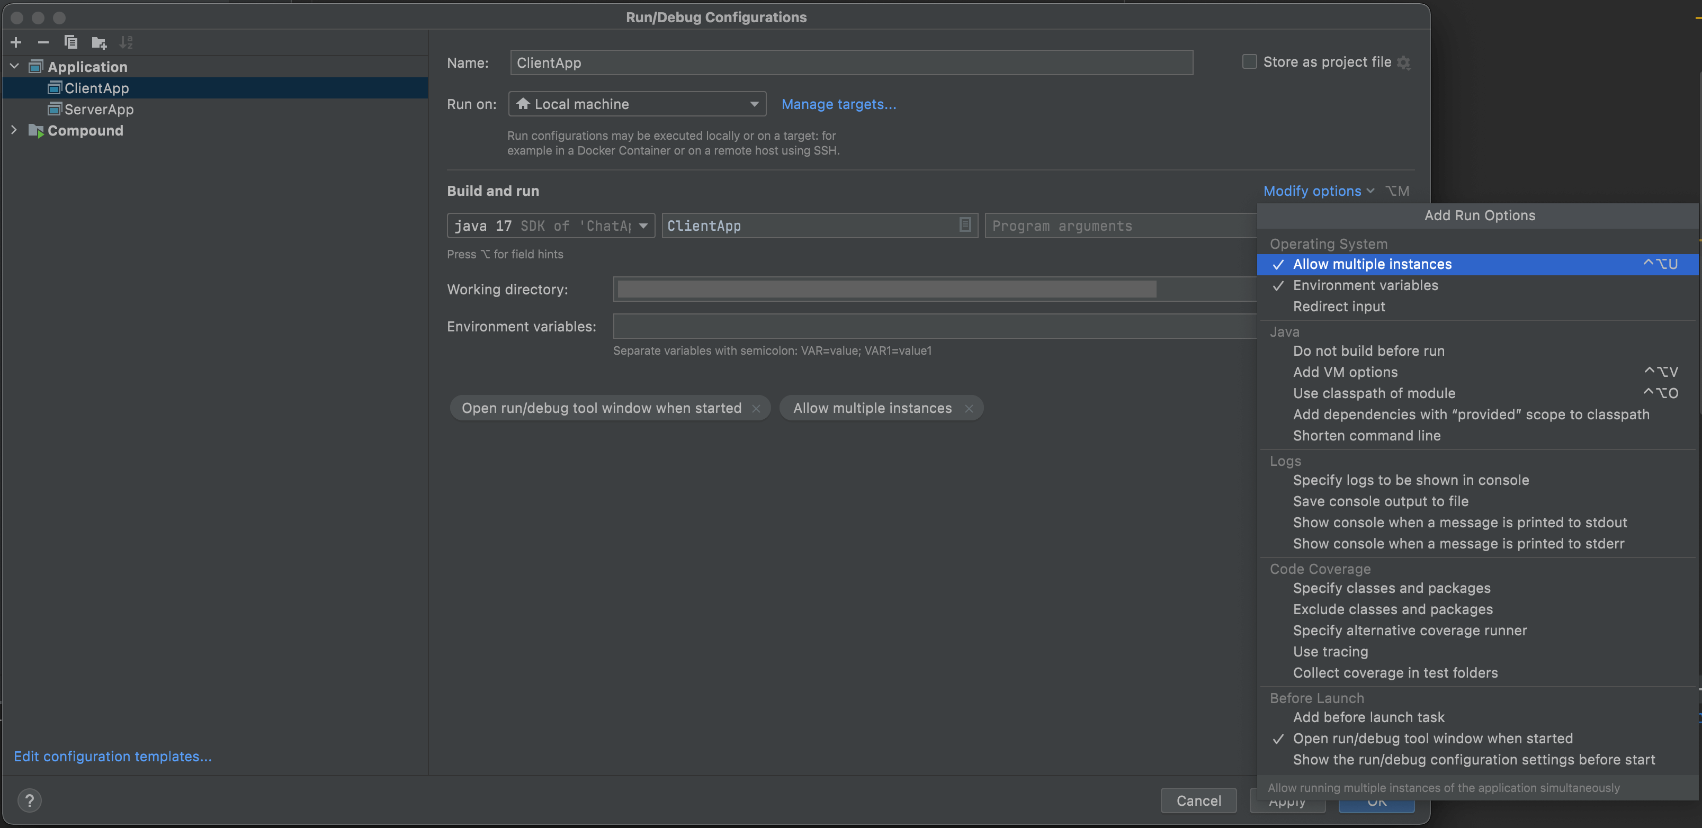Select Specify alternative coverage runner
Screen dimensions: 1702x828
click(x=1477, y=630)
